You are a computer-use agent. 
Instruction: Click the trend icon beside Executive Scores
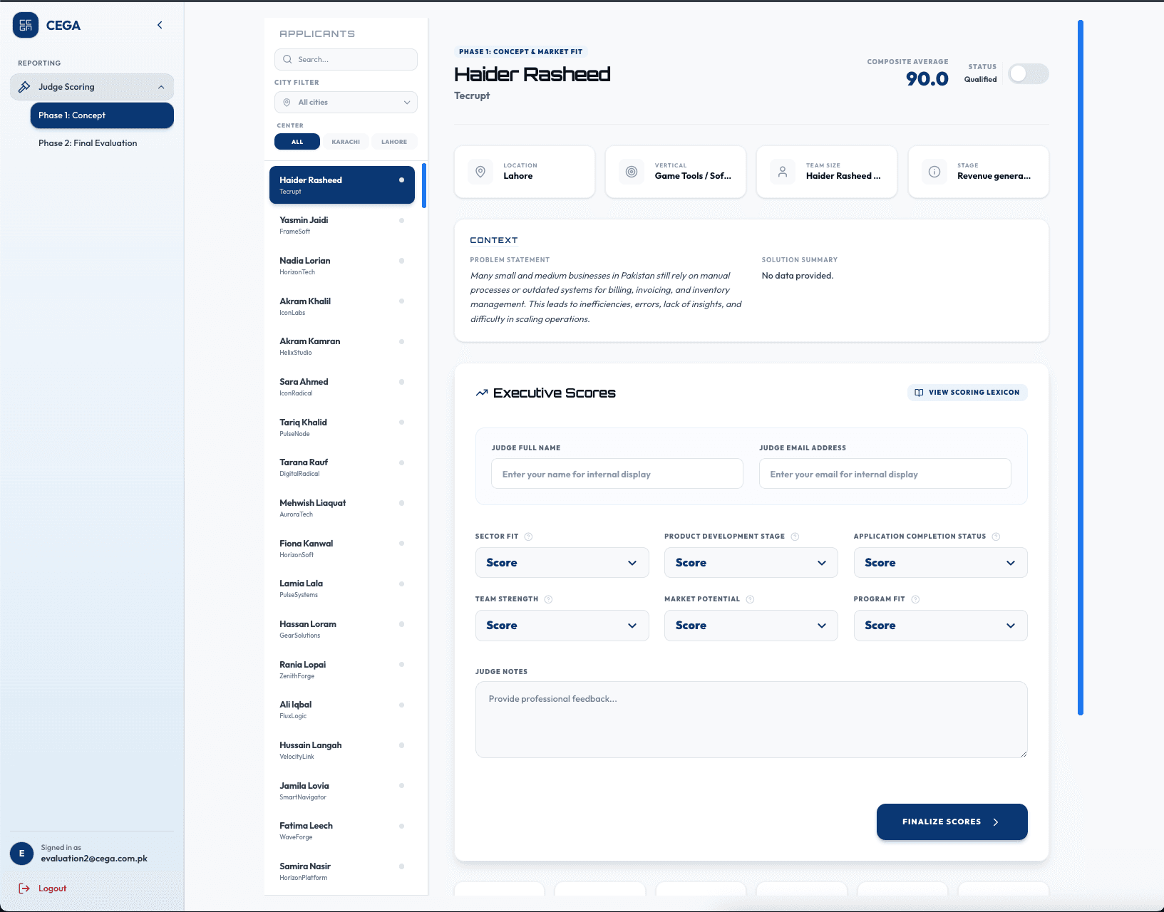(482, 393)
